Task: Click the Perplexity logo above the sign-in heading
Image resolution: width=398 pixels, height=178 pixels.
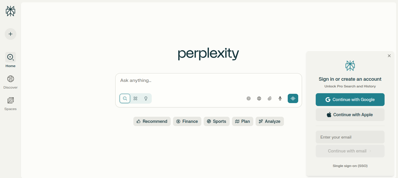Action: pos(350,66)
